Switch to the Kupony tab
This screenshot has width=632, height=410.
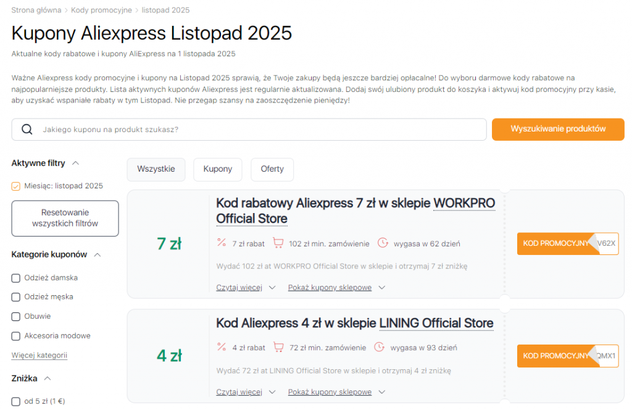coord(217,169)
